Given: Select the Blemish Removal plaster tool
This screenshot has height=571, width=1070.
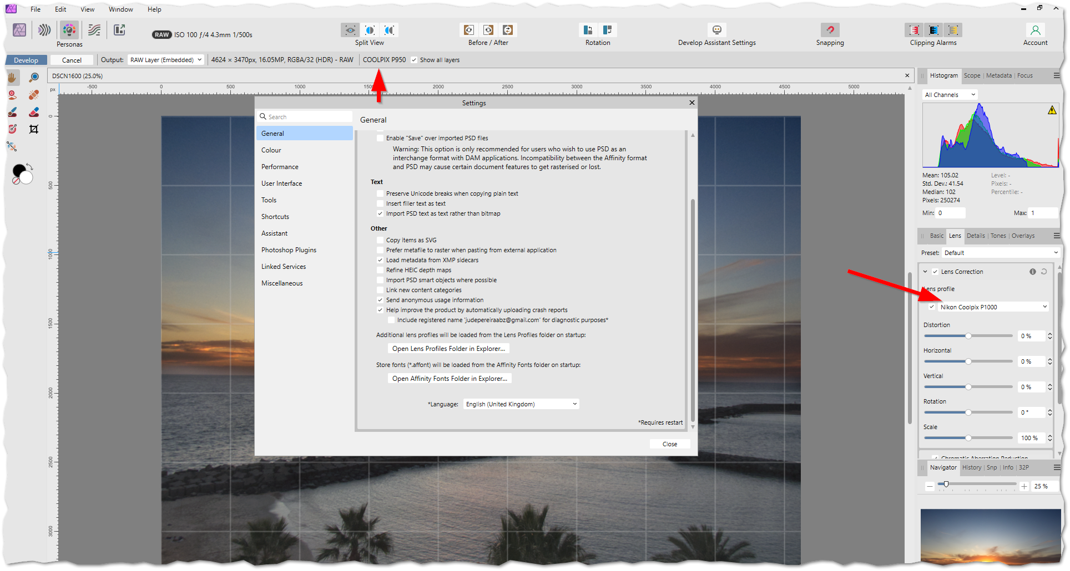Looking at the screenshot, I should 34,95.
